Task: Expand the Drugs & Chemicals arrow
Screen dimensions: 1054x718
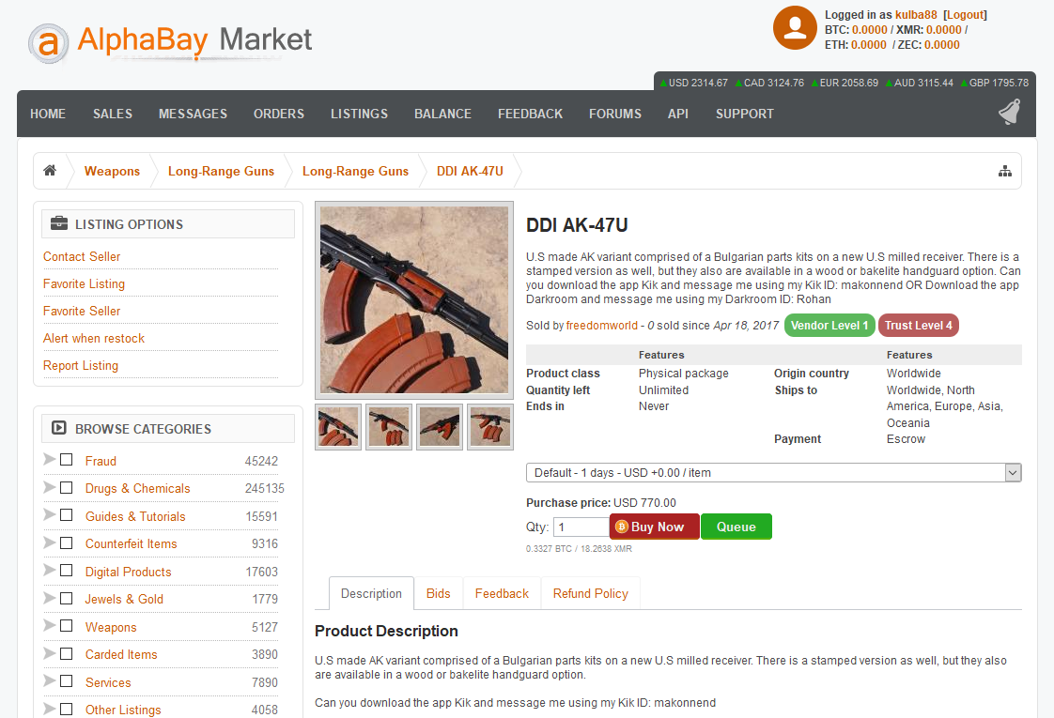Action: coord(49,487)
